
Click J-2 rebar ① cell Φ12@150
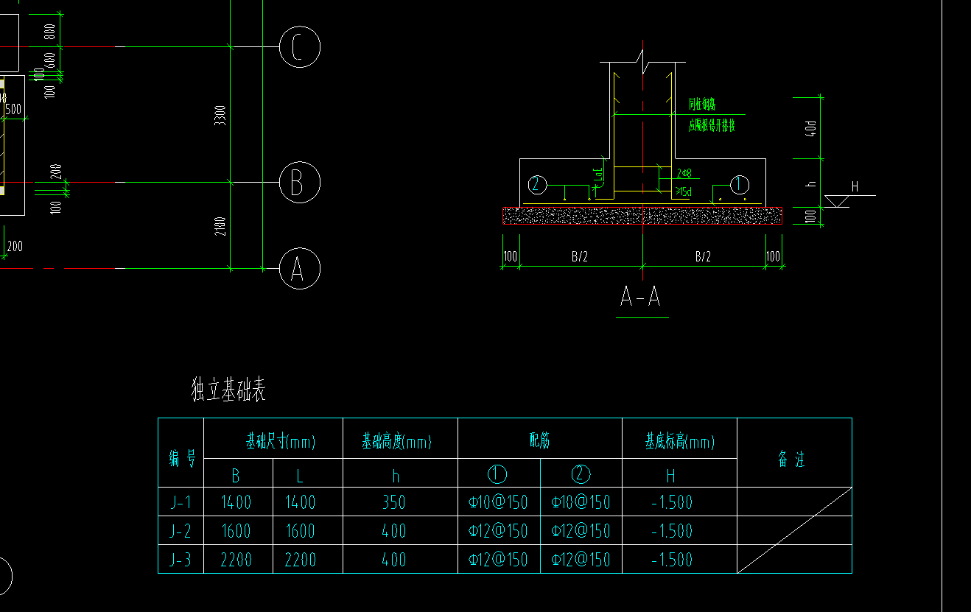tap(499, 531)
